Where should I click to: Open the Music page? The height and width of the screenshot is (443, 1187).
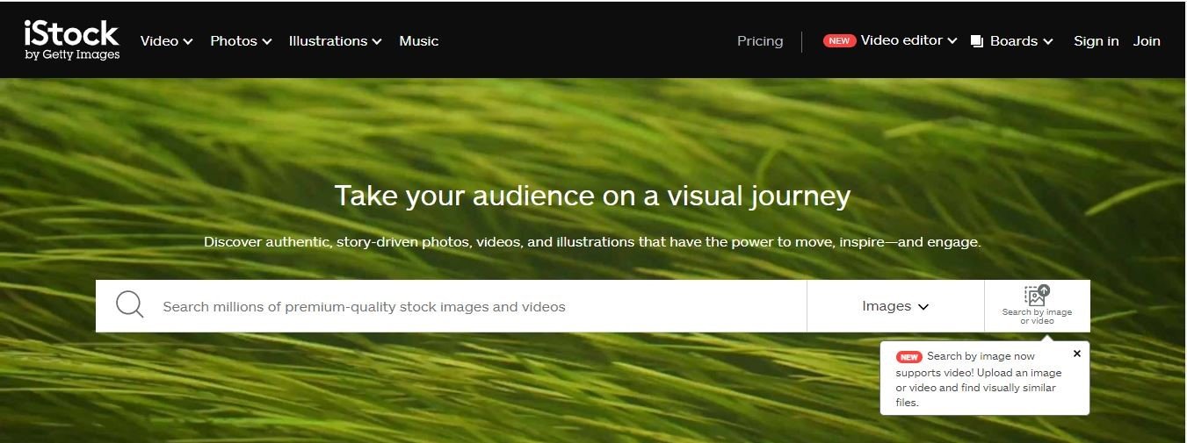click(419, 41)
